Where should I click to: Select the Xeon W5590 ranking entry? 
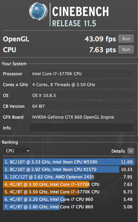[x=69, y=162]
